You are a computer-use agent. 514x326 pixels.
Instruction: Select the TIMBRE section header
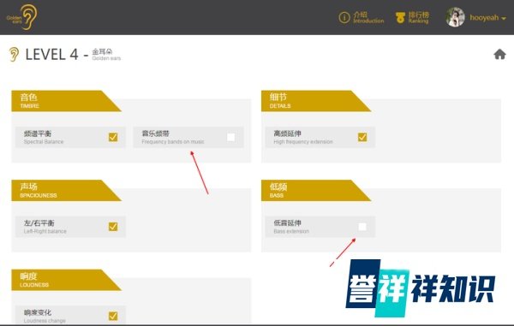[66, 101]
